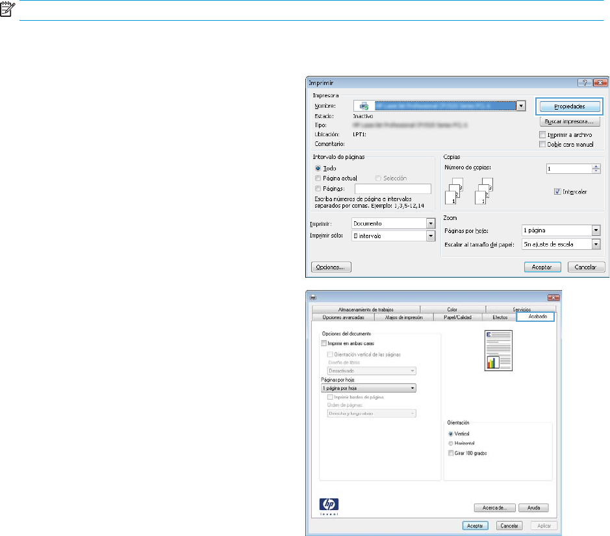This screenshot has width=610, height=536.
Task: Open Escalar al tamaño del papel dropdown
Action: click(x=596, y=244)
